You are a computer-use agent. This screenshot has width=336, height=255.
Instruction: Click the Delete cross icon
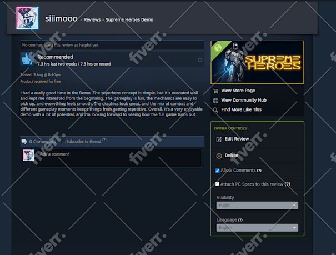point(219,156)
